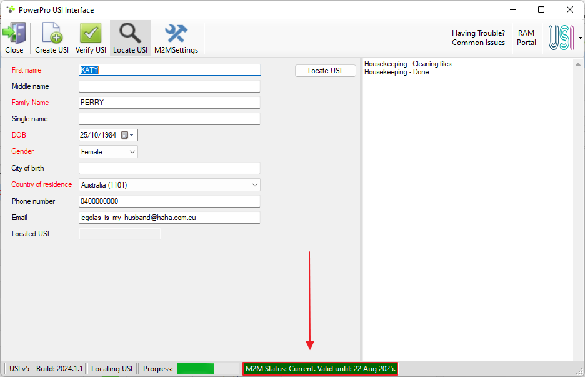Click the 'USI v5 - Build: 2024.1.1' status text

tap(46, 369)
